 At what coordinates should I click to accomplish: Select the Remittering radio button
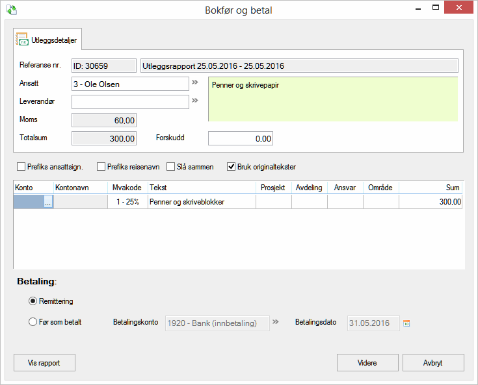pyautogui.click(x=33, y=301)
